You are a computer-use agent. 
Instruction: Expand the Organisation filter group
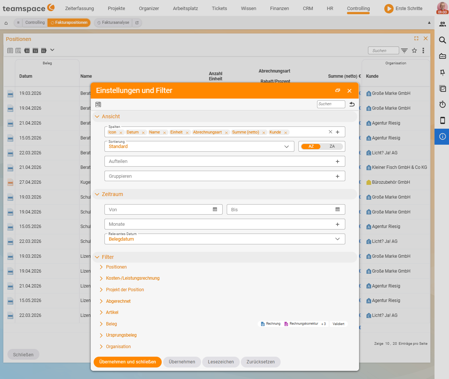pyautogui.click(x=101, y=347)
